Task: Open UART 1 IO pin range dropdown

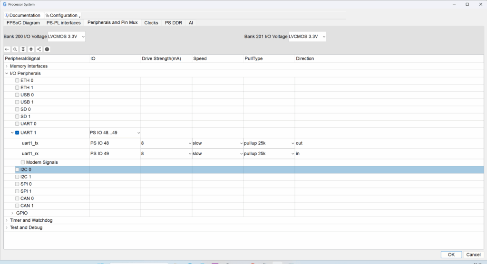Action: coord(115,133)
